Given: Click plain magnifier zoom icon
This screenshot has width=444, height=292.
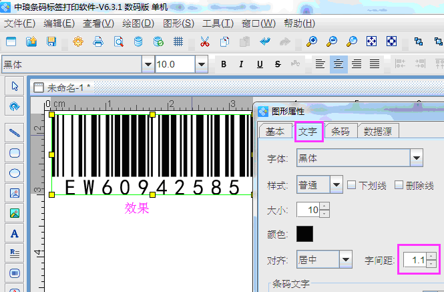Looking at the screenshot, I should 352,41.
